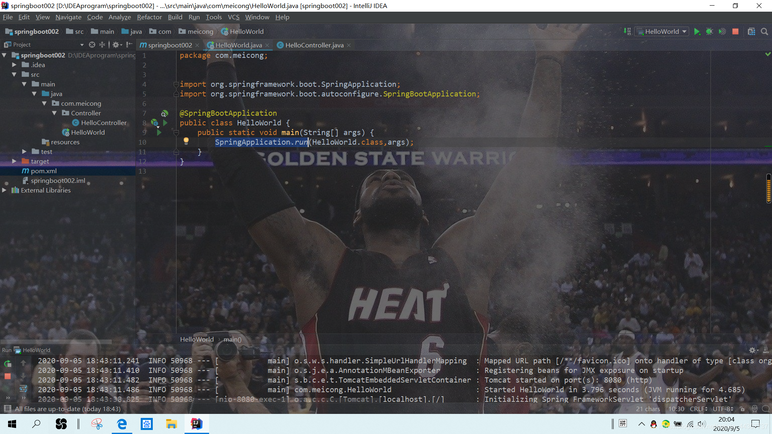Close the HelloController.java tab
772x434 pixels.
349,45
